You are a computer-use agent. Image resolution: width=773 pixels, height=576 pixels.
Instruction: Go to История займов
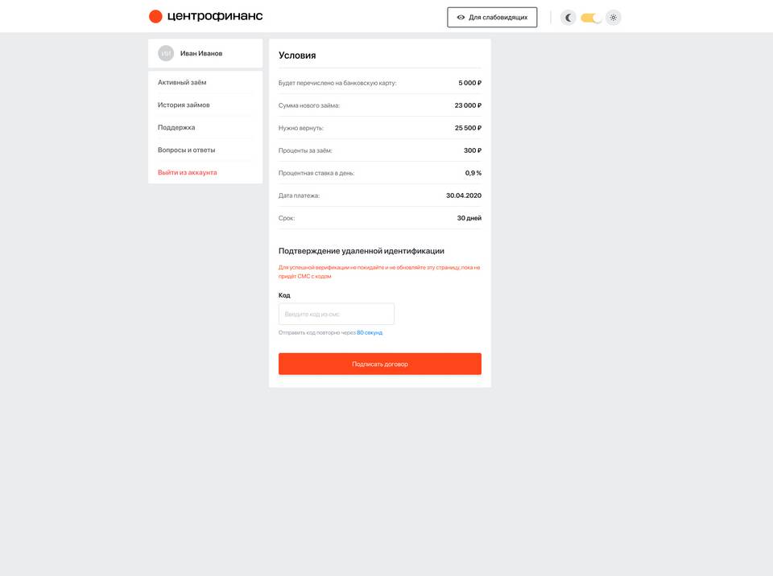coord(184,105)
